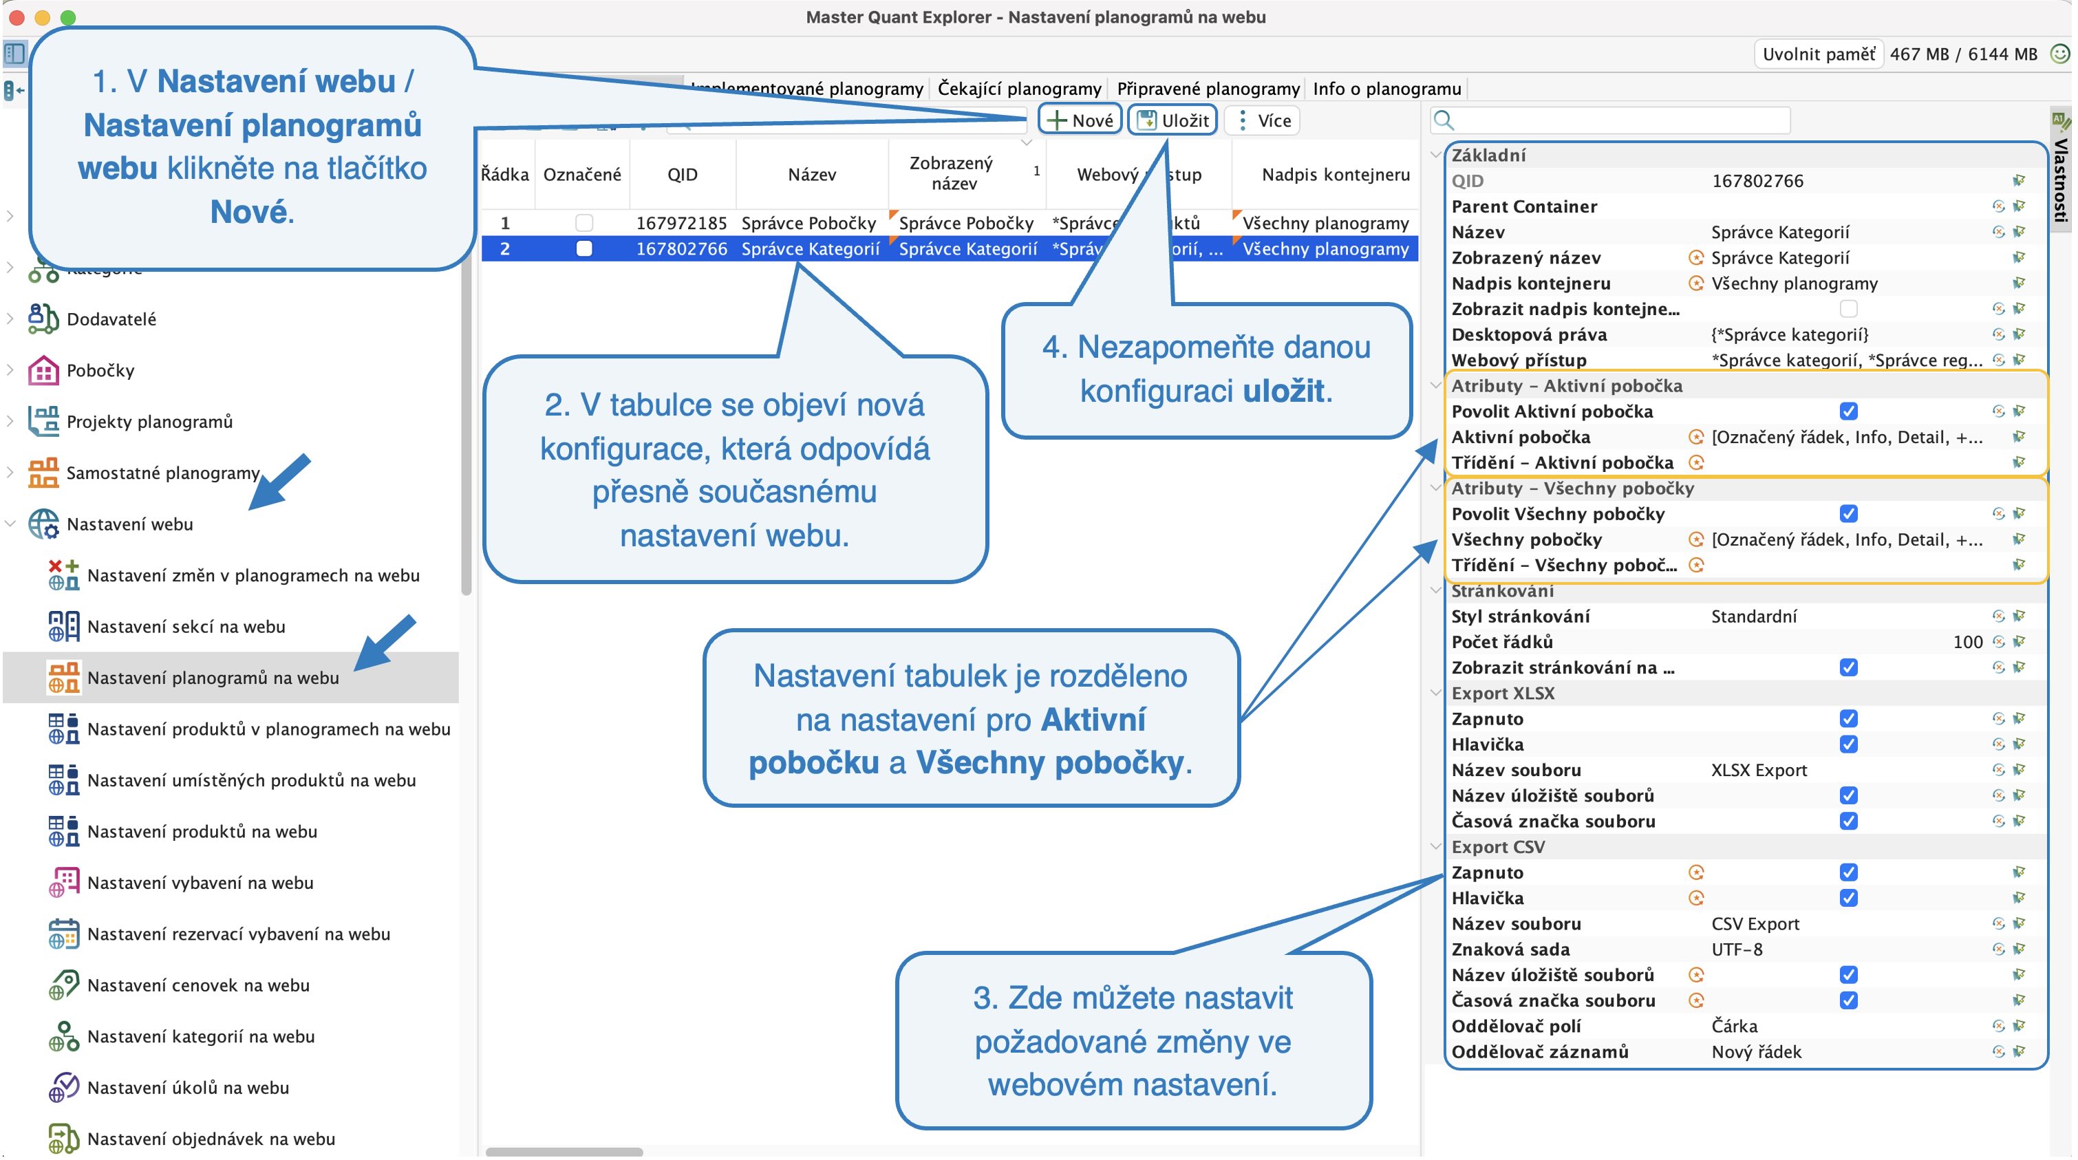This screenshot has height=1160, width=2078.
Task: Uncheck Povolit Všechny pobočky
Action: (1848, 514)
